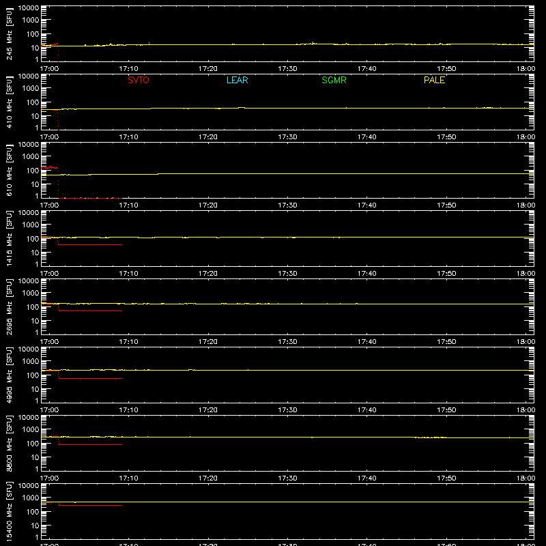Click the green SGMR station label
Screen dimensions: 546x546
pos(334,80)
